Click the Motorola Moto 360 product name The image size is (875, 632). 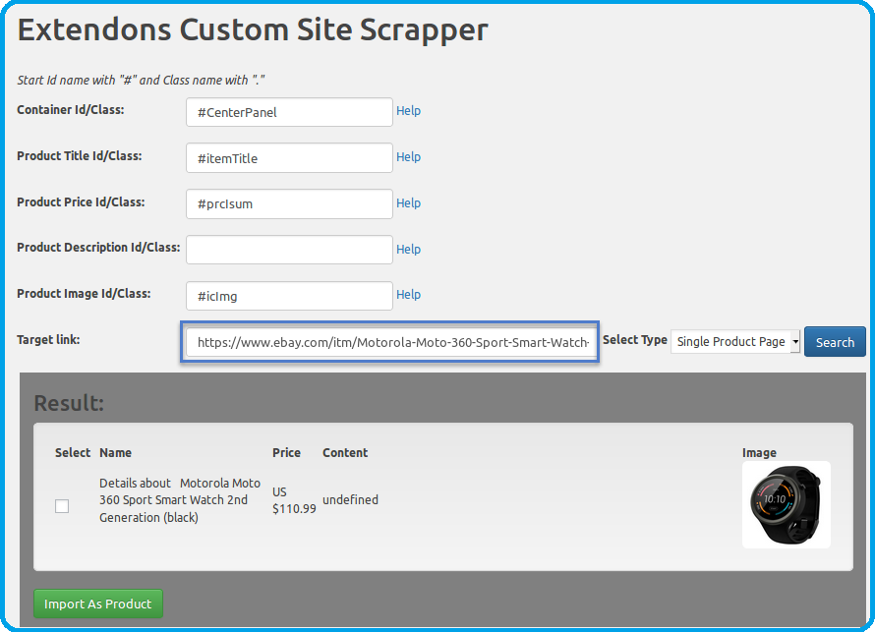180,500
